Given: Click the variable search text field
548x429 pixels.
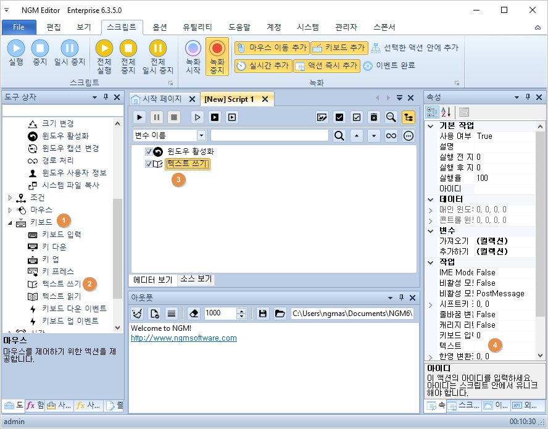Looking at the screenshot, I should click(x=270, y=136).
